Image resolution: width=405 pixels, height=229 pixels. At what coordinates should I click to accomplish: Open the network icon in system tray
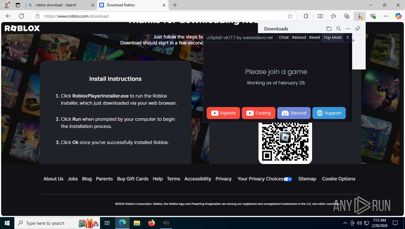tap(367, 223)
